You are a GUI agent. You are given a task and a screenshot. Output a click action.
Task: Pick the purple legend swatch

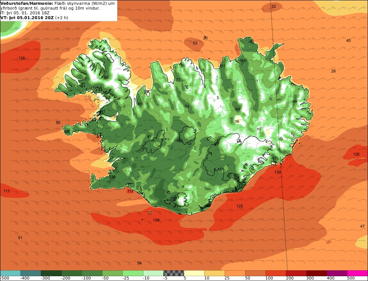[x=337, y=273]
